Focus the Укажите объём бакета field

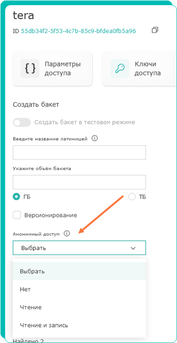click(x=79, y=182)
